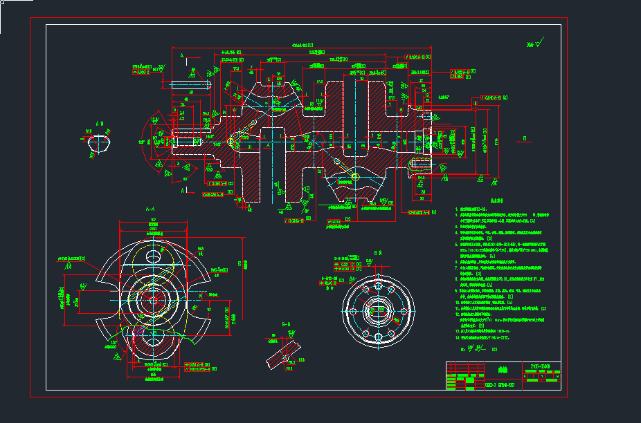Select the yellow oil hole circle in left crank web
Image resolution: width=641 pixels, height=423 pixels.
231,142
